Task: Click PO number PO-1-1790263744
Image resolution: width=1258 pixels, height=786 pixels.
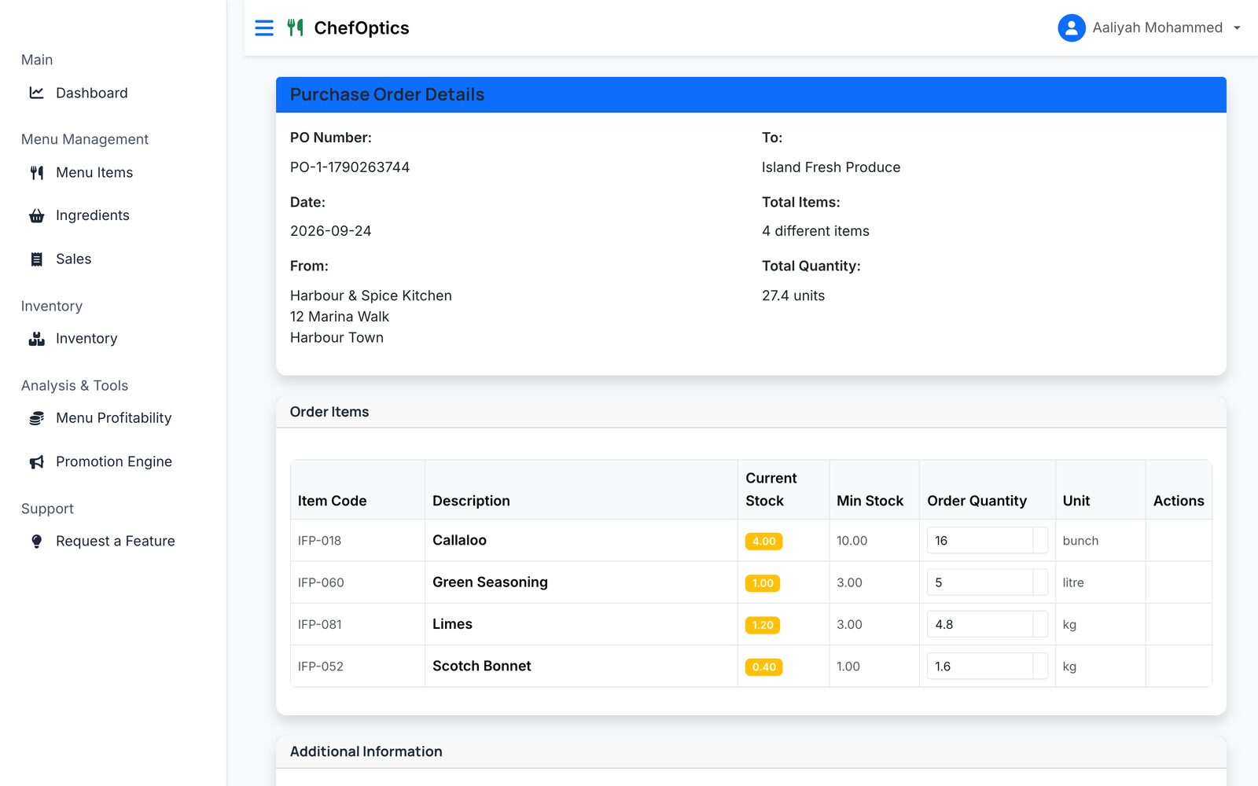Action: [350, 167]
